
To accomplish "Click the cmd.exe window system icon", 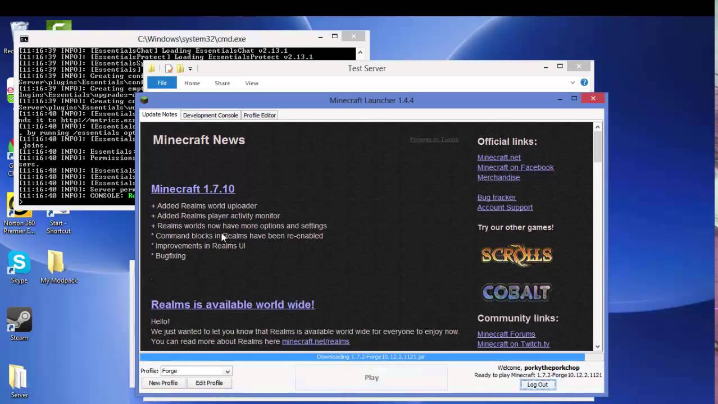I will [24, 39].
